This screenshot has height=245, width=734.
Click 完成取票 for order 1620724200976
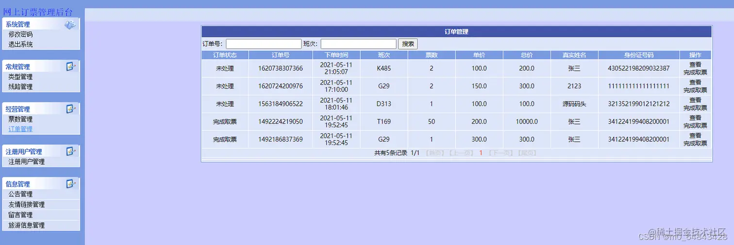(695, 90)
